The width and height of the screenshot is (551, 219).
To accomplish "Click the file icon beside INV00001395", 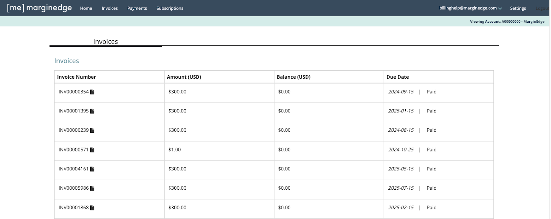I will tap(92, 111).
